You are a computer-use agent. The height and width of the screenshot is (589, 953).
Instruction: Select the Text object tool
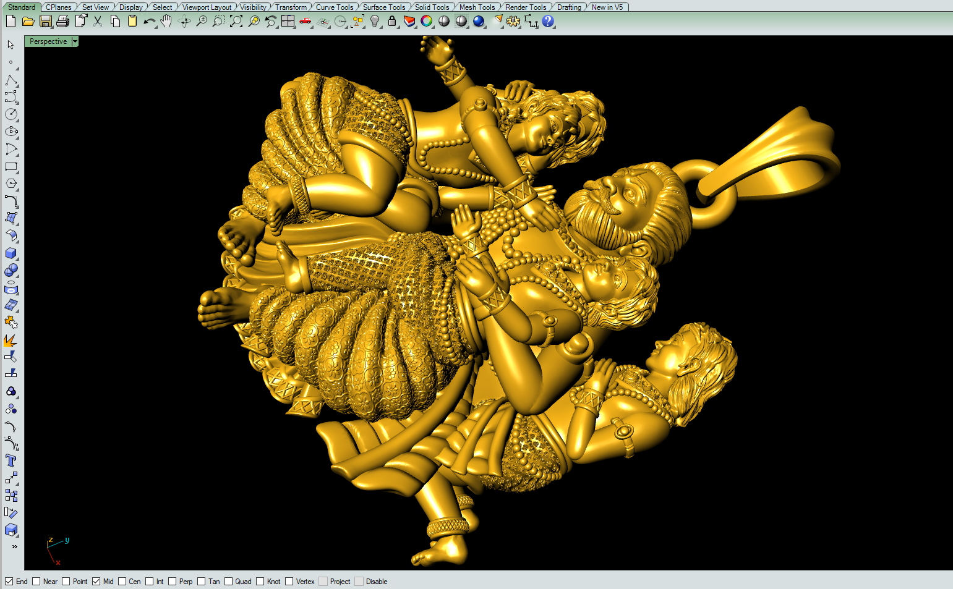(11, 460)
